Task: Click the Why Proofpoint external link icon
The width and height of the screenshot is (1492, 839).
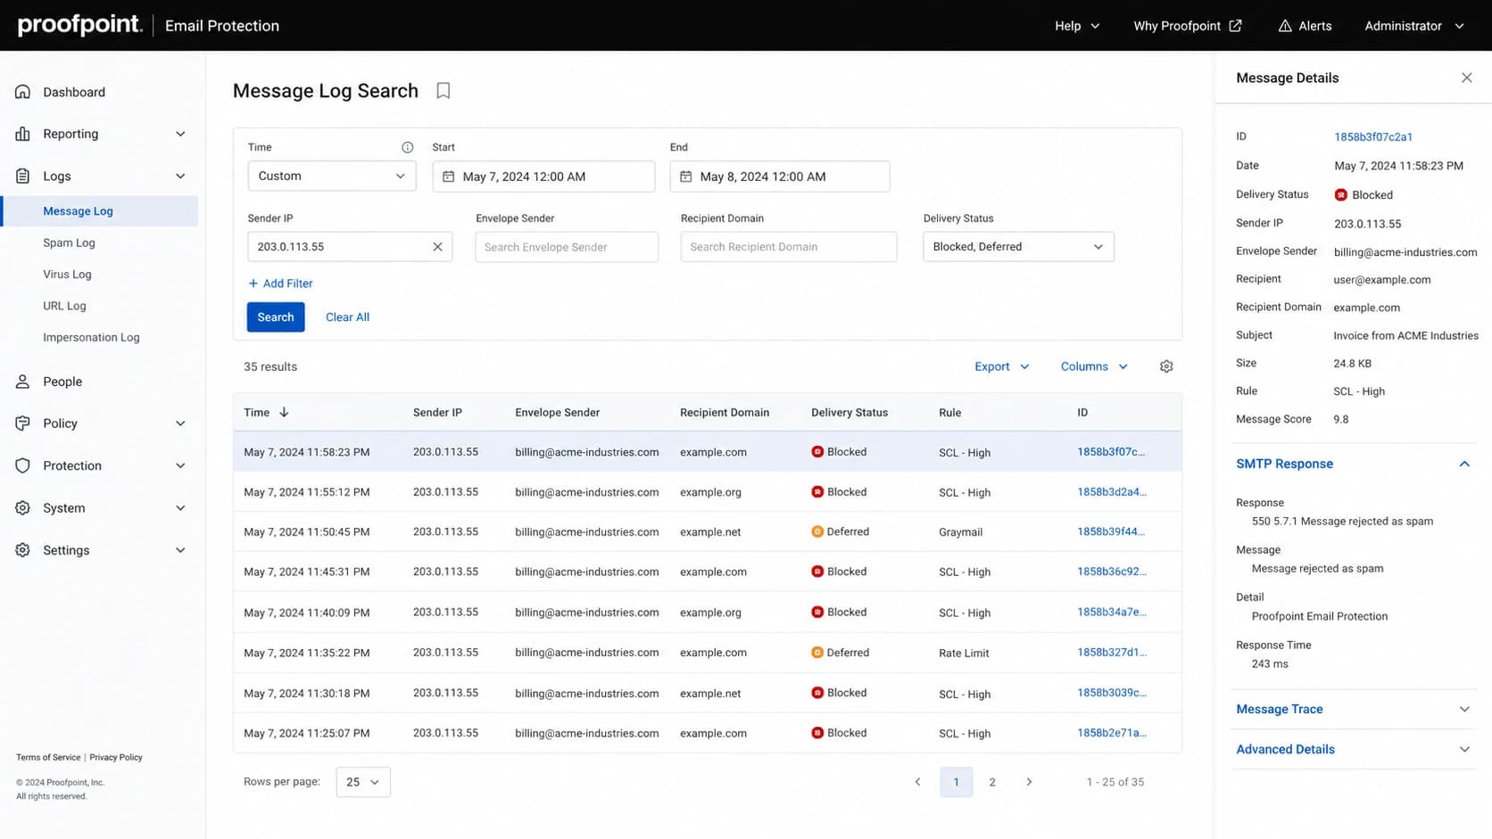Action: point(1235,26)
